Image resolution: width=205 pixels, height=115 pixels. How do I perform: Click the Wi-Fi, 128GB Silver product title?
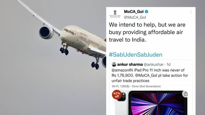tap(136, 86)
